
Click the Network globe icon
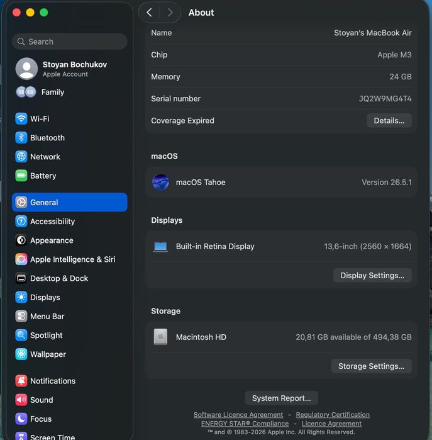point(21,157)
